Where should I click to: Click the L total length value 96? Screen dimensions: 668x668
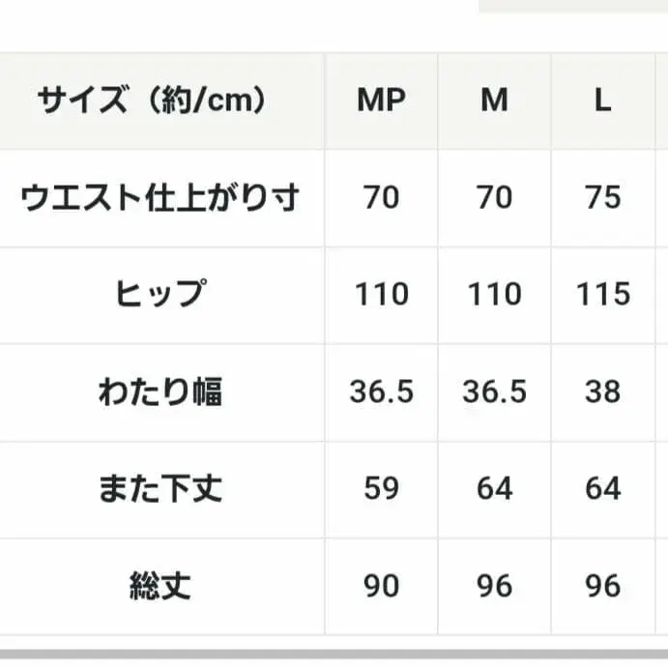602,586
